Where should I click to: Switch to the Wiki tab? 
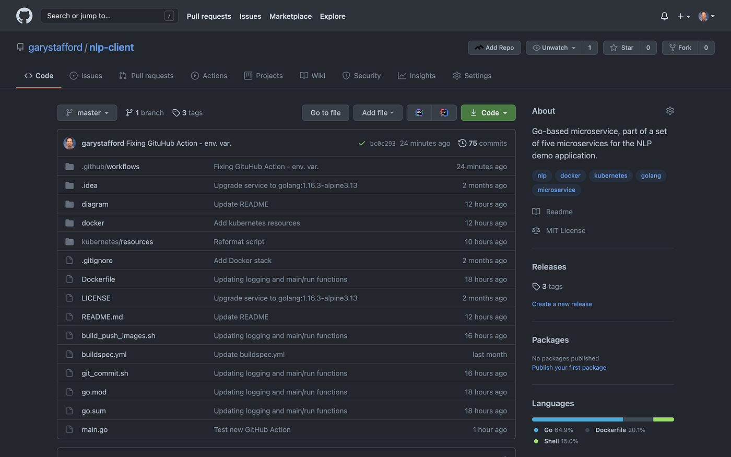(313, 76)
